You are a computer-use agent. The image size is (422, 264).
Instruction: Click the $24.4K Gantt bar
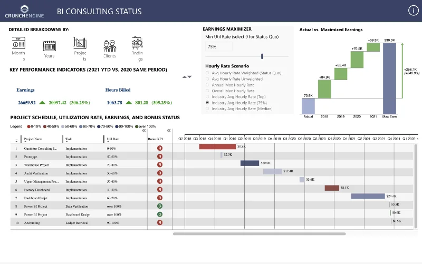point(368,196)
